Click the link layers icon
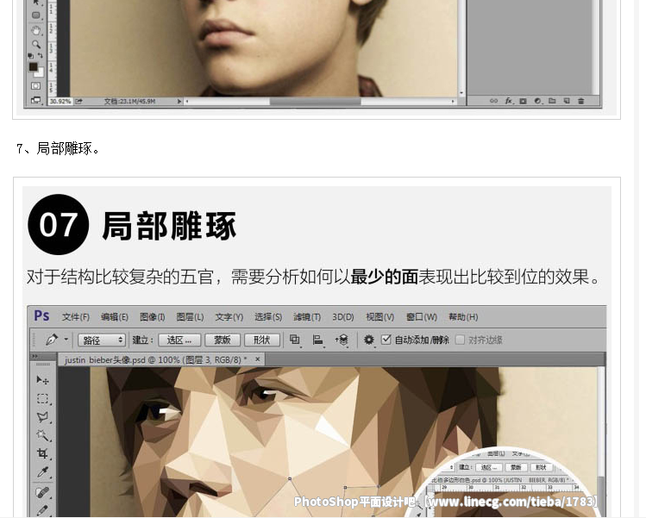 pyautogui.click(x=493, y=101)
